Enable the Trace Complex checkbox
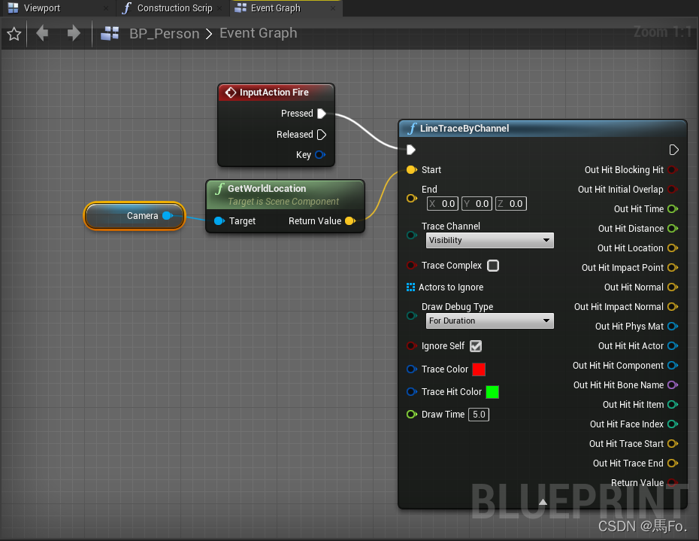Image resolution: width=699 pixels, height=541 pixels. pos(493,265)
